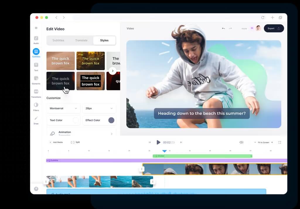Select the ocean video clip in timeline
The height and width of the screenshot is (209, 300).
(100, 182)
